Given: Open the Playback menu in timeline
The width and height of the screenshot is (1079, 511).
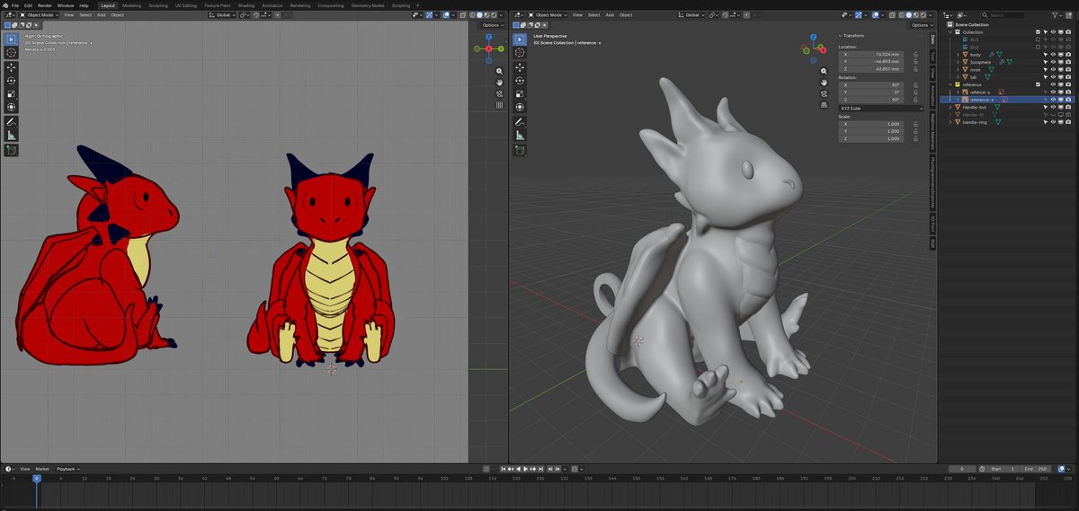Looking at the screenshot, I should click(67, 469).
